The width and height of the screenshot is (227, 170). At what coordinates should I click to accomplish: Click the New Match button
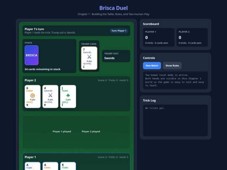coord(152,65)
